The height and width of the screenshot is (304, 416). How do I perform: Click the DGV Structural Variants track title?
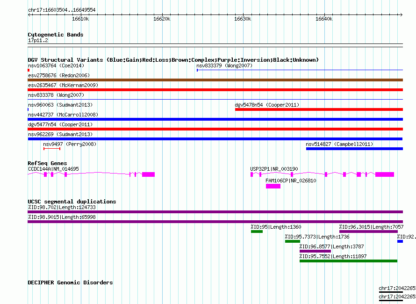coord(173,60)
